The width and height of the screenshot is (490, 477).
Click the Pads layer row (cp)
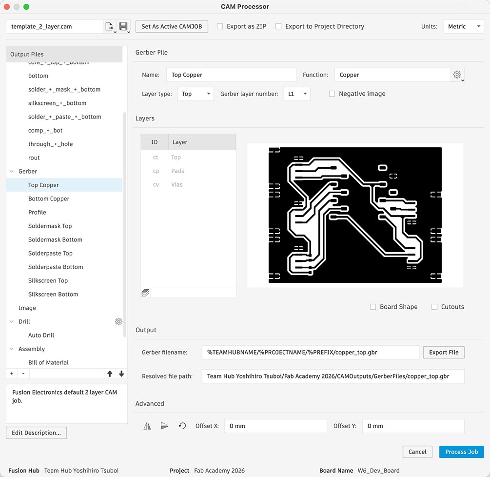tap(188, 171)
